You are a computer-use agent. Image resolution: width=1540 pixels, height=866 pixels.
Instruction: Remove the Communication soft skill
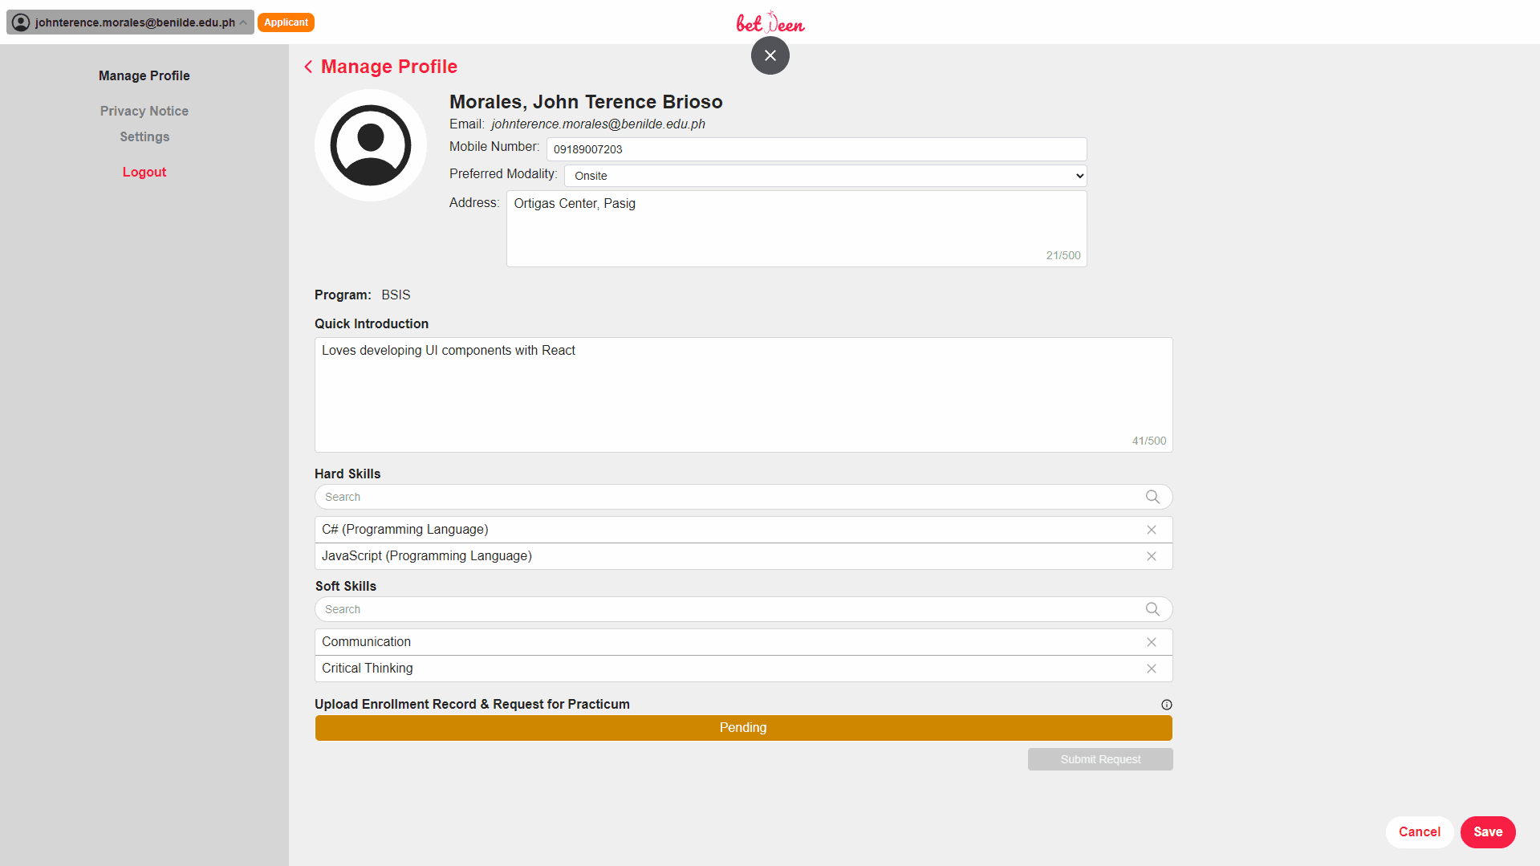[1151, 642]
